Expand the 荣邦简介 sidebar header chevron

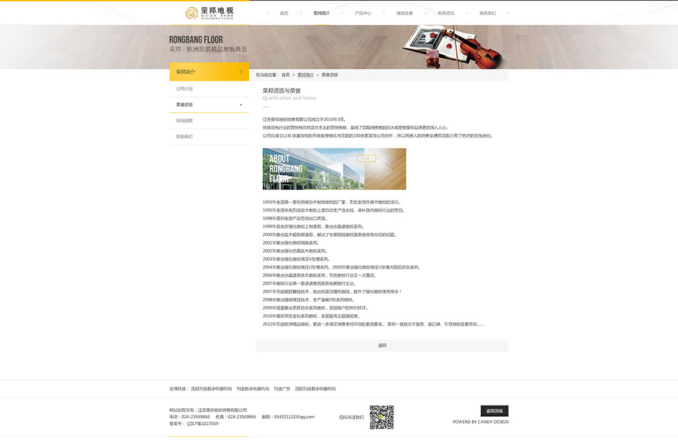point(241,71)
